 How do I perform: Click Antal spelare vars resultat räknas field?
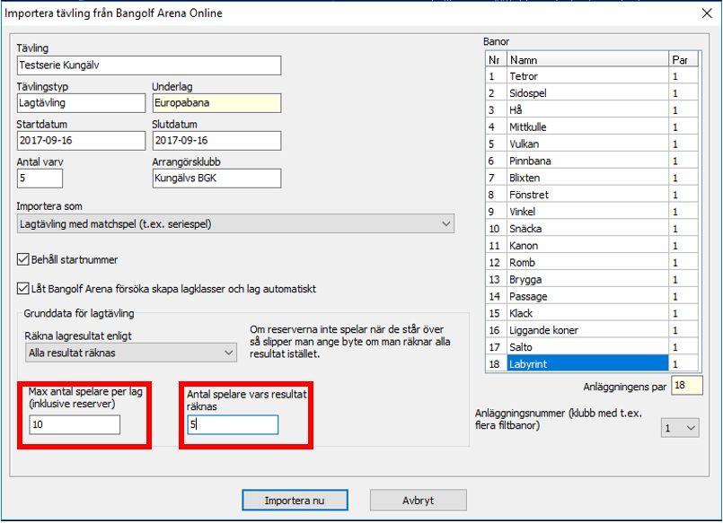(233, 424)
